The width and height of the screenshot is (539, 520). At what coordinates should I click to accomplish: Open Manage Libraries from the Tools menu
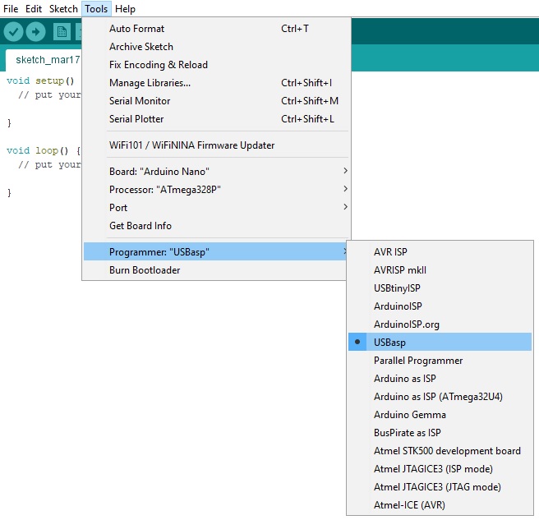(150, 83)
